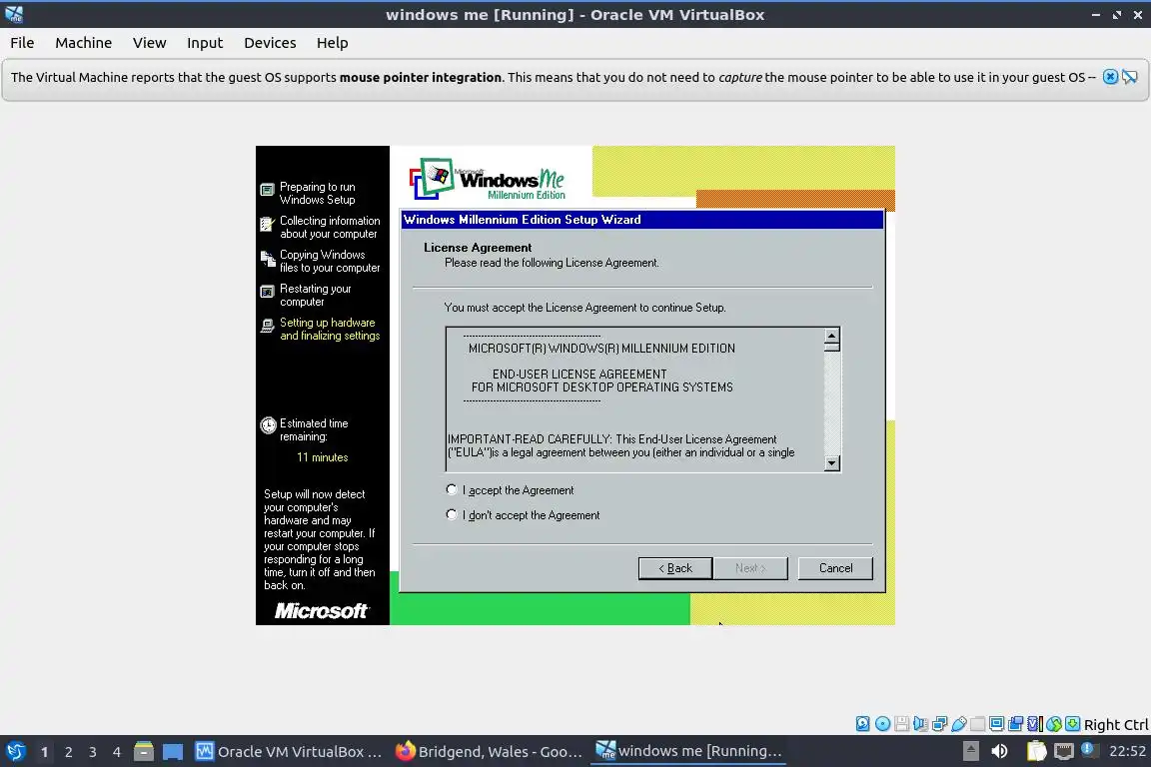Select 'I accept the Agreement' radio button
The width and height of the screenshot is (1151, 767).
[452, 489]
